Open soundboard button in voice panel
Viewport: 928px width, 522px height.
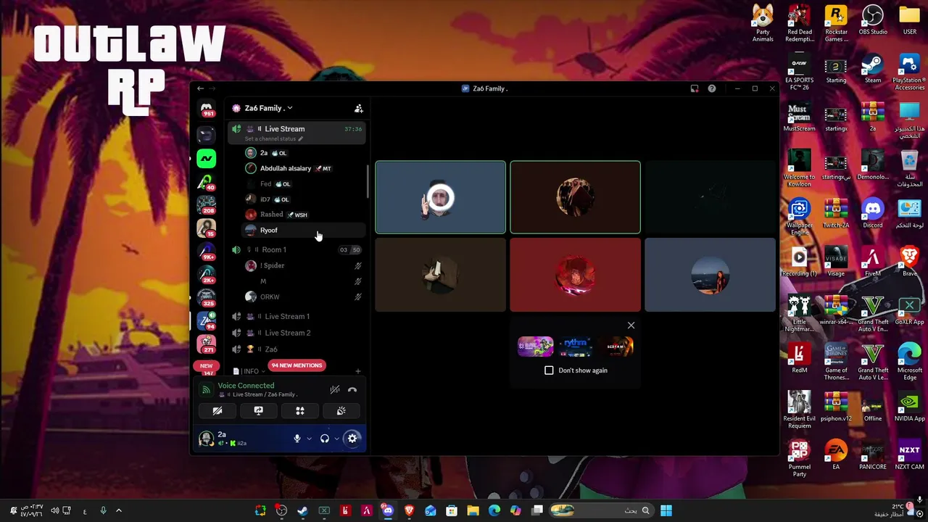coord(341,411)
